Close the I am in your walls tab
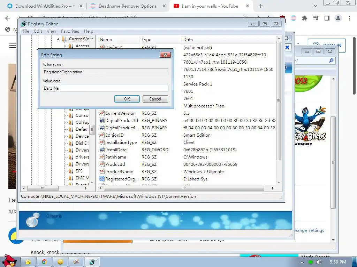The width and height of the screenshot is (357, 267). point(248,6)
